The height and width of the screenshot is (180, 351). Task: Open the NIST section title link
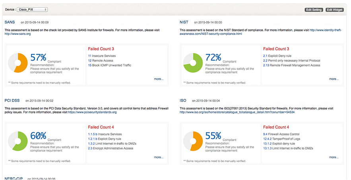pyautogui.click(x=184, y=22)
